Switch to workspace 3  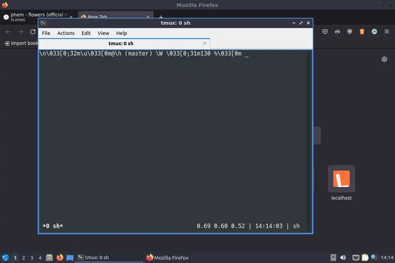tap(32, 258)
